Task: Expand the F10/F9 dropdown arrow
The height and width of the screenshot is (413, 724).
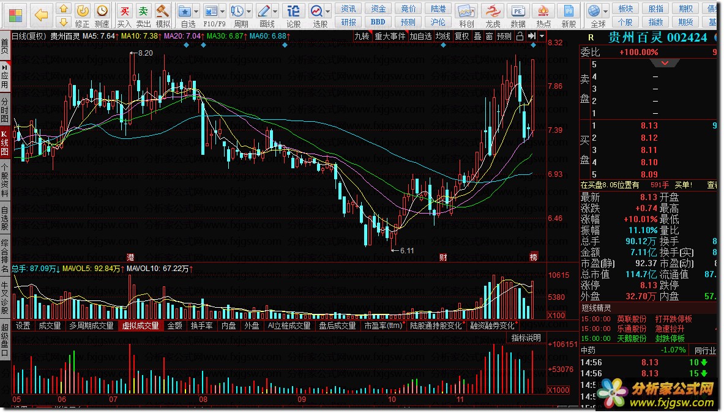Action: (x=223, y=11)
